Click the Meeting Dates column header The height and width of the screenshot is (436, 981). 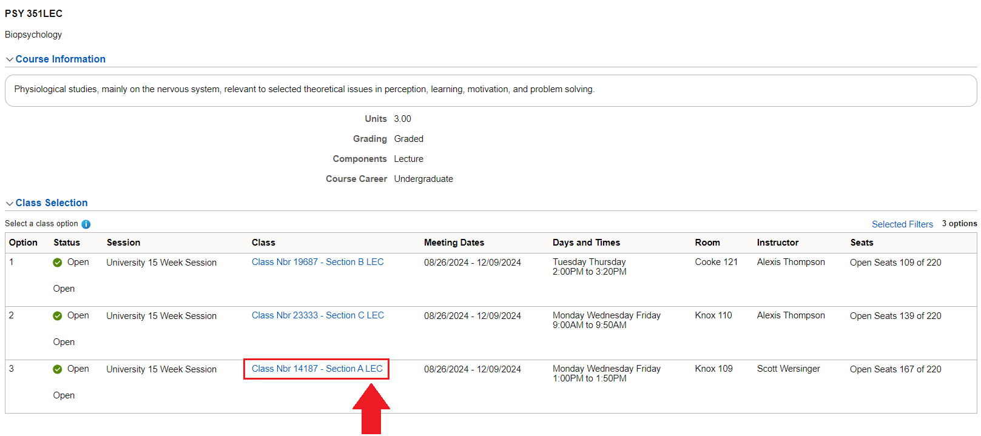tap(454, 243)
